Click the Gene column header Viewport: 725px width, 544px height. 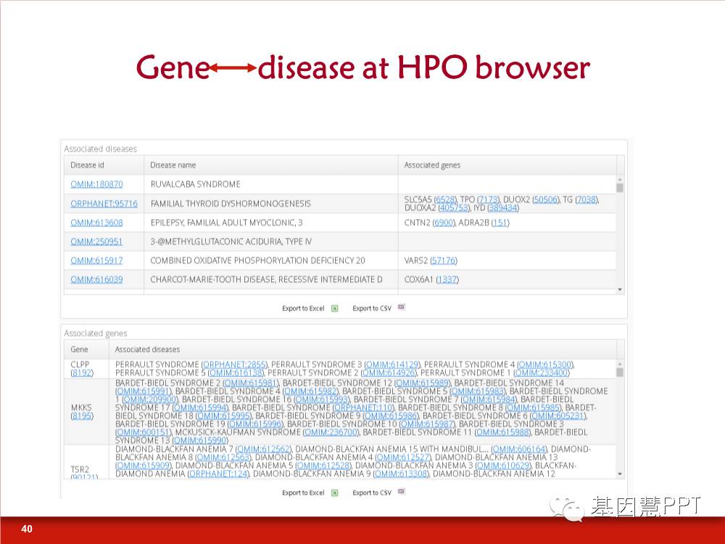pos(79,350)
